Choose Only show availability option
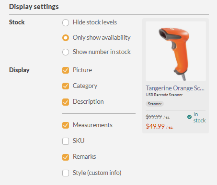Screen dimensions: 217x185 click(x=66, y=38)
